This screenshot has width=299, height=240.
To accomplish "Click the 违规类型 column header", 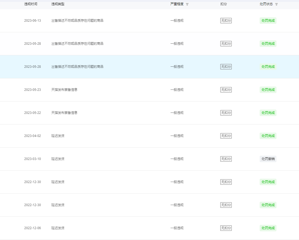I will coord(58,4).
